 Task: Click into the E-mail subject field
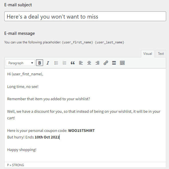coord(85,16)
